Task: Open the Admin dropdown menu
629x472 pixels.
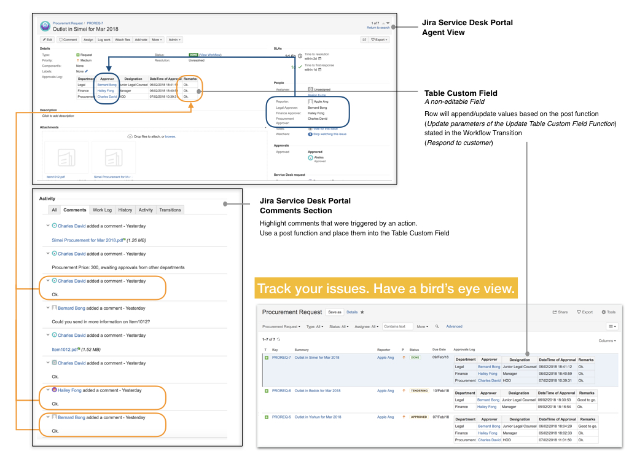Action: [175, 39]
